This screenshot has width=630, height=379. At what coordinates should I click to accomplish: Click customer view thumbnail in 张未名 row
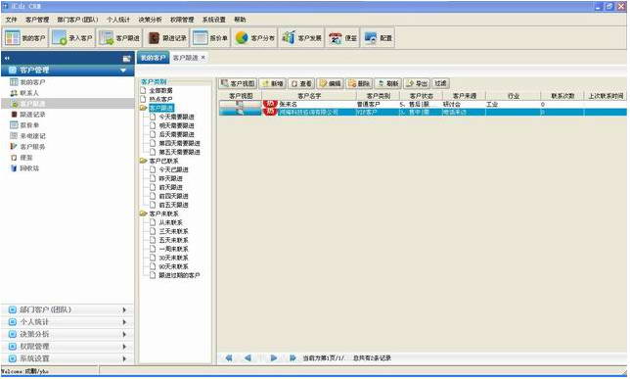pyautogui.click(x=241, y=104)
